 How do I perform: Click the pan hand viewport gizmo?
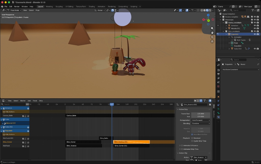click(x=212, y=33)
